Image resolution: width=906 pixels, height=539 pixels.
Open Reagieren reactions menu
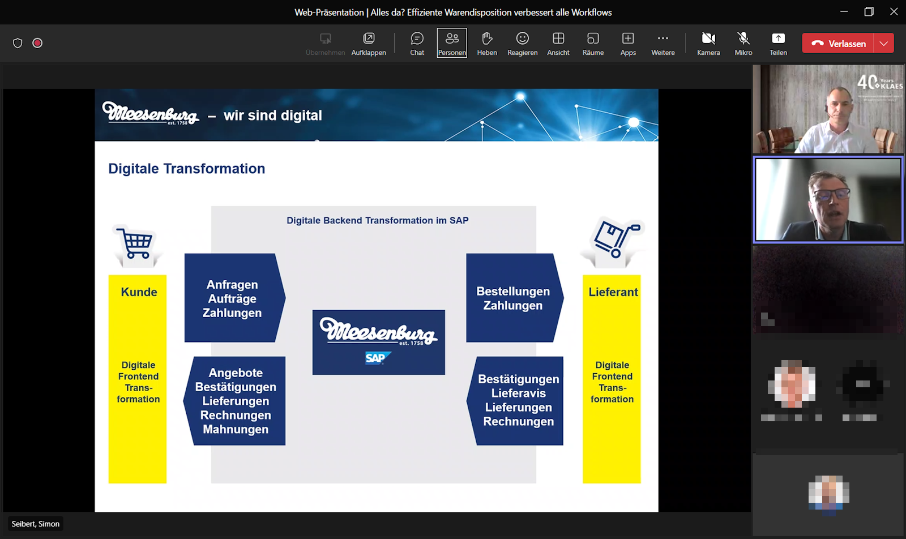[522, 43]
